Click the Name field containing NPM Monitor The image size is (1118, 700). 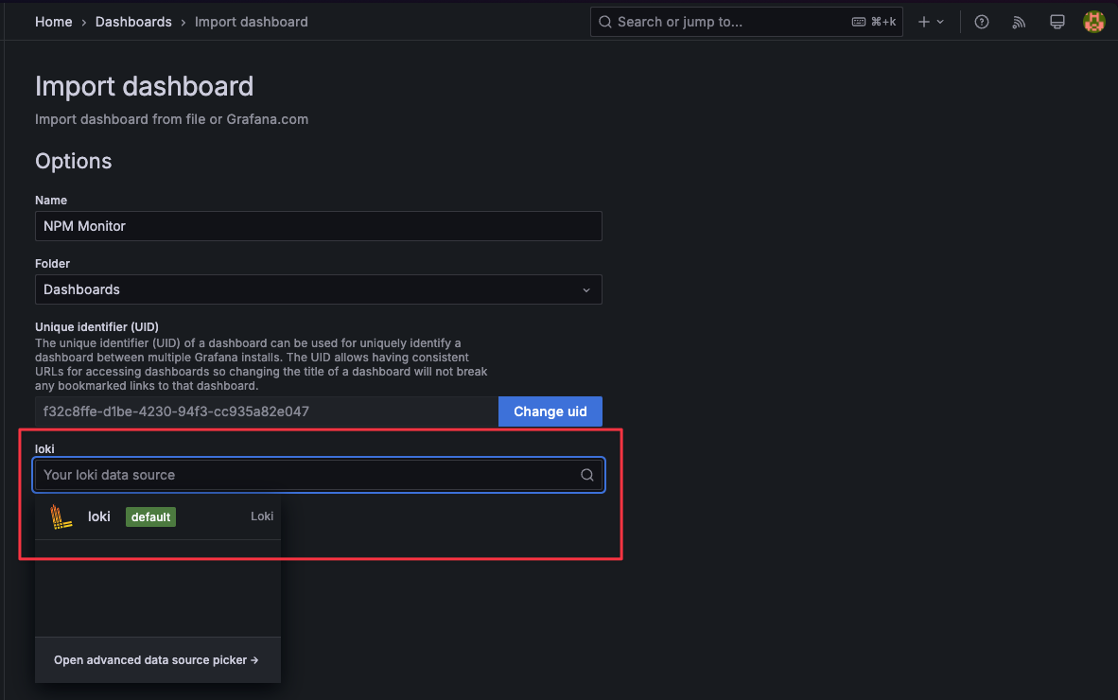click(x=318, y=226)
